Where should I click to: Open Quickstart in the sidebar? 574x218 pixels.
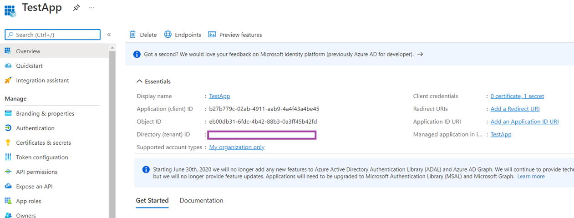29,66
